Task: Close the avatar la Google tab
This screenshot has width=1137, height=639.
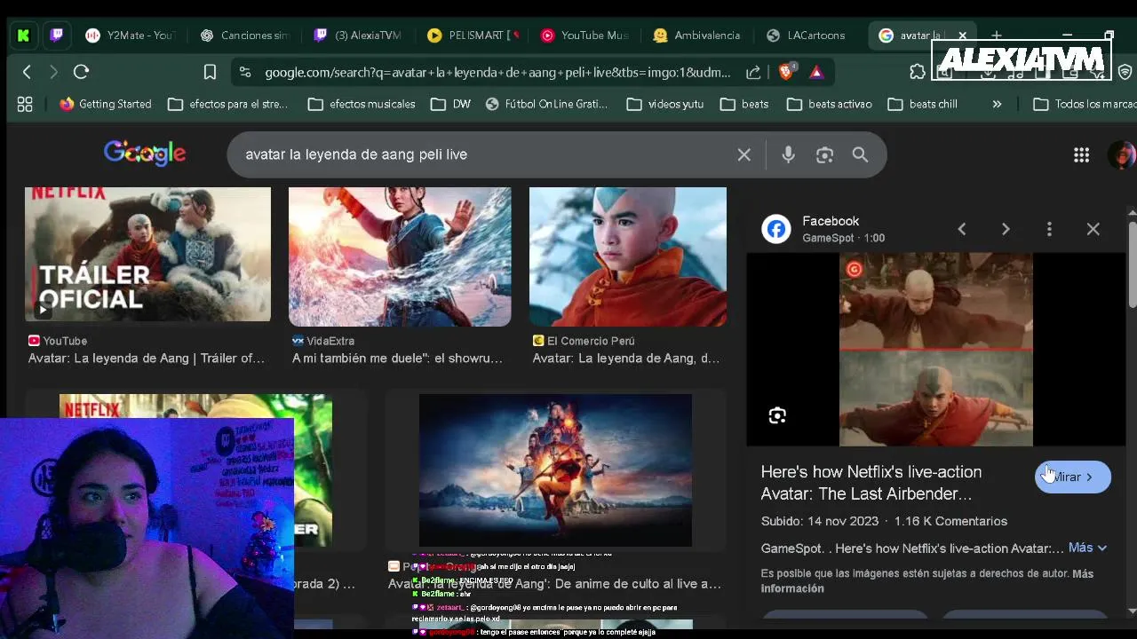Action: [x=962, y=35]
